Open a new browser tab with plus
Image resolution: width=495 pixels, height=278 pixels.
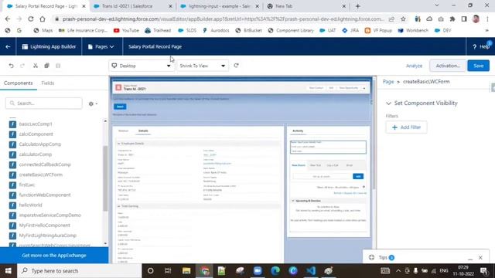357,6
